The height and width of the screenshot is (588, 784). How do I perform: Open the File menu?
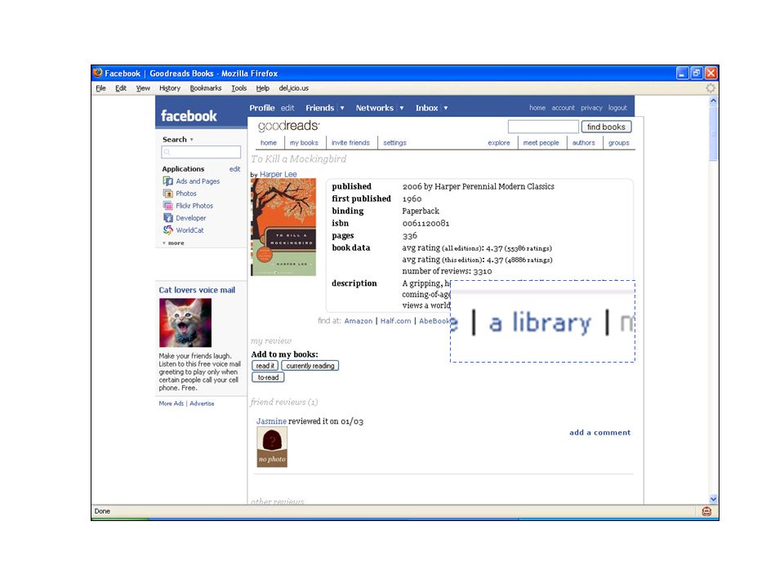pos(100,88)
